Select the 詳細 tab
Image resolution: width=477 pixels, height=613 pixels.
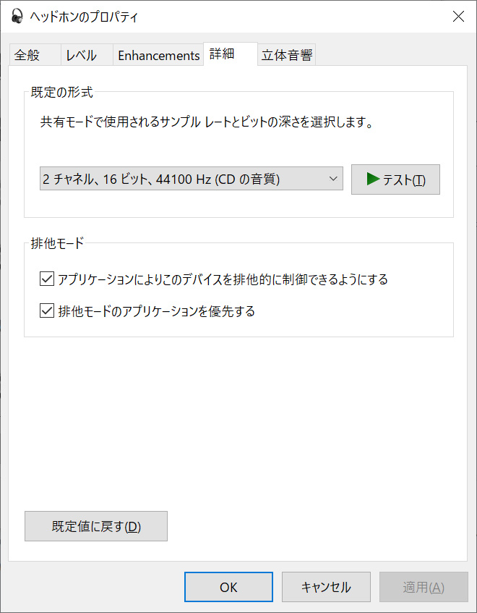[x=223, y=54]
